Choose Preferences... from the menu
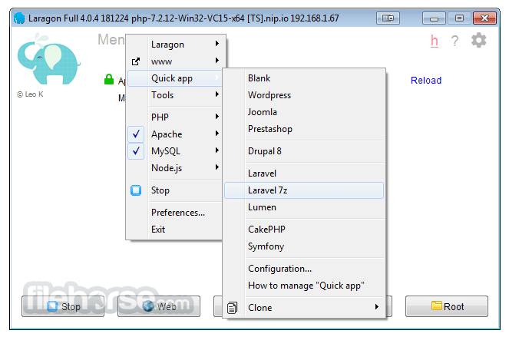The width and height of the screenshot is (509, 337). [x=175, y=213]
